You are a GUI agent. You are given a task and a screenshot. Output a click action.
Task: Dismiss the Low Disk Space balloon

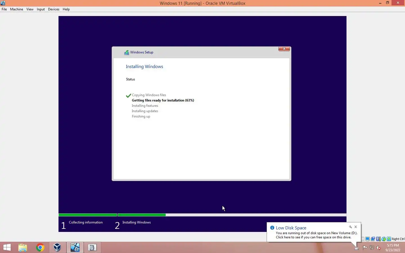coord(355,227)
